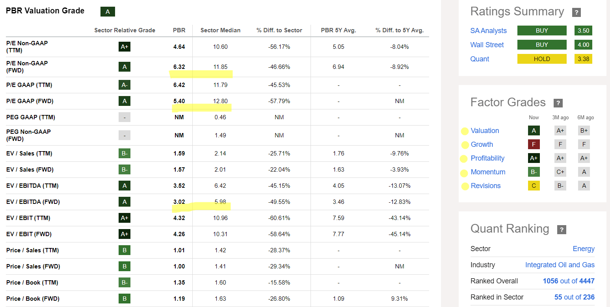Open the SA Analysts ratings link

(488, 31)
